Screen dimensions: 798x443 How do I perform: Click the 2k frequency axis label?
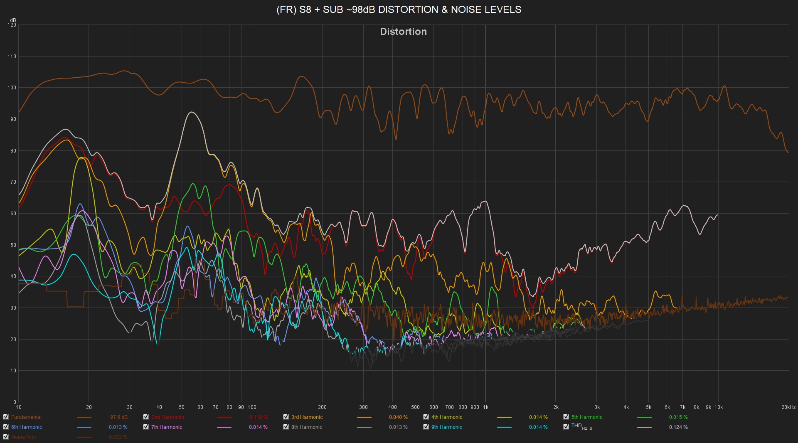point(556,407)
